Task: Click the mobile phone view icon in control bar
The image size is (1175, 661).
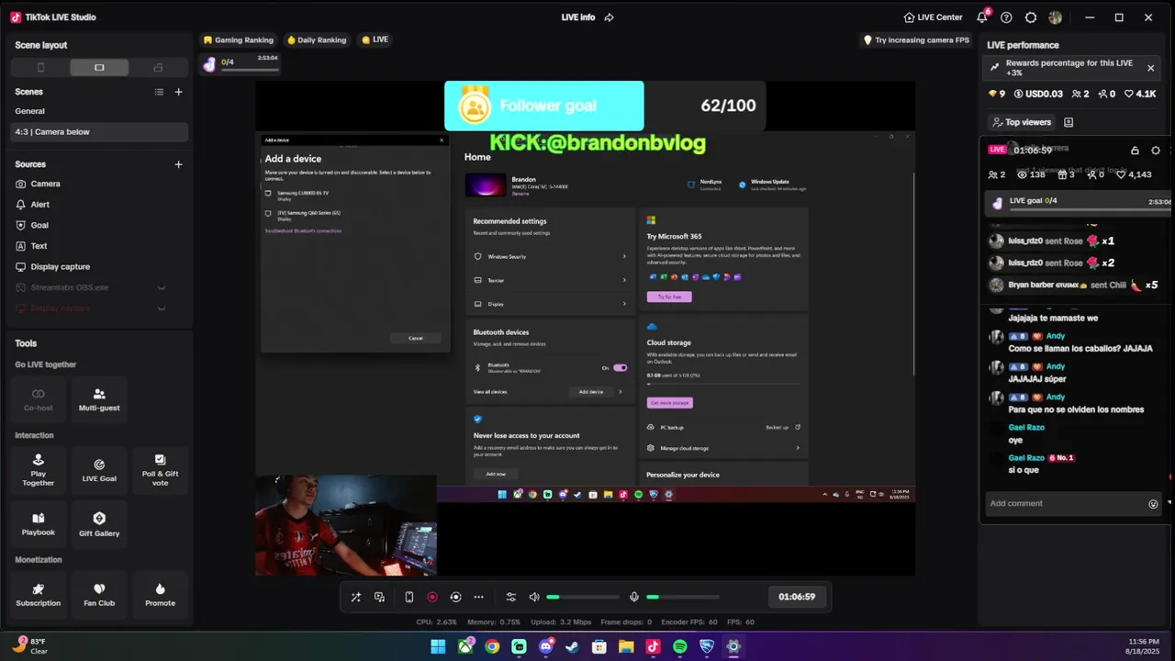Action: (408, 597)
